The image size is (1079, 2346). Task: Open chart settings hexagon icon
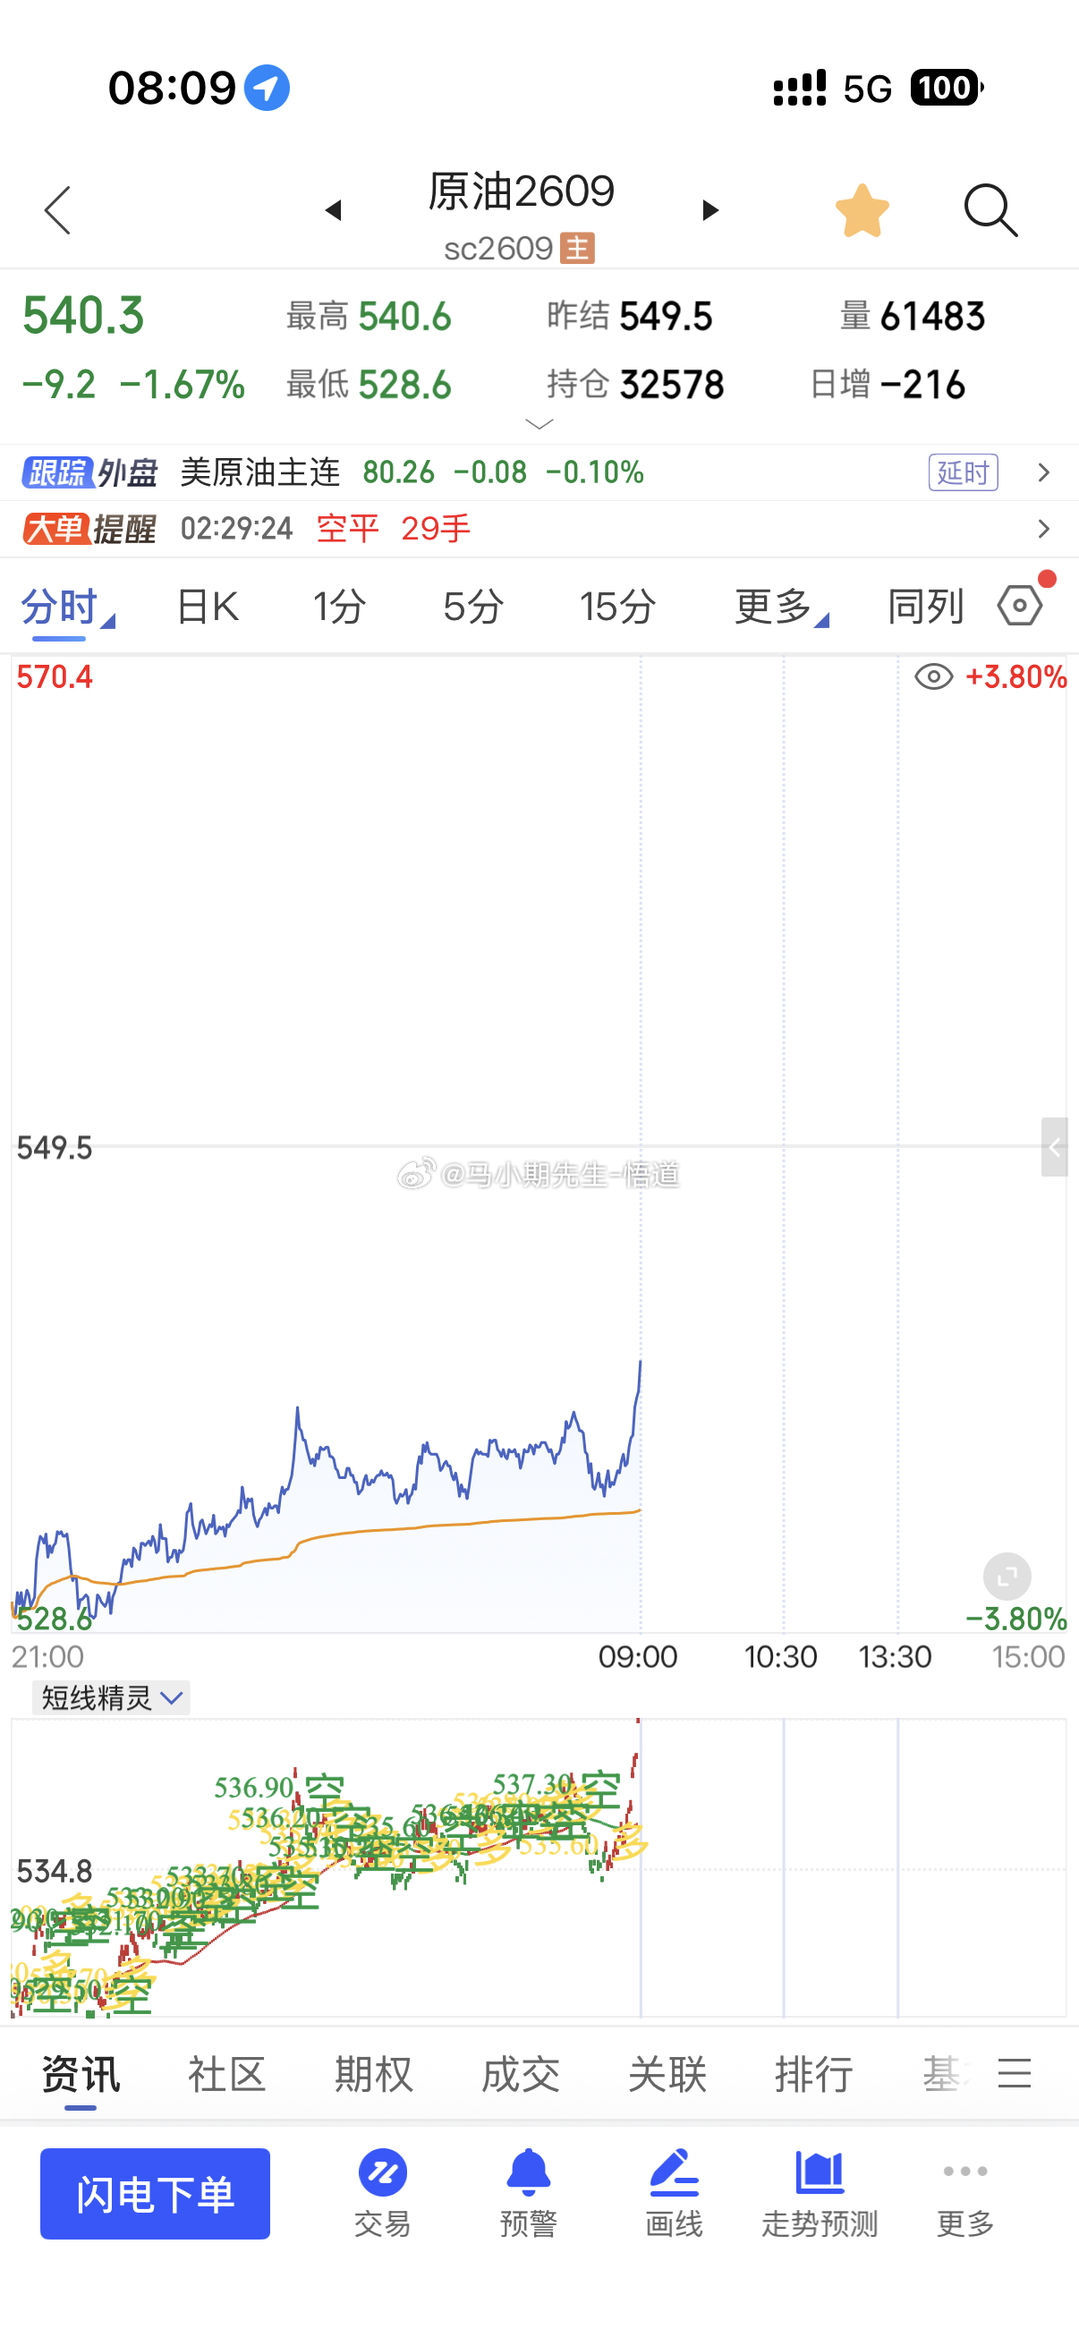[1020, 605]
